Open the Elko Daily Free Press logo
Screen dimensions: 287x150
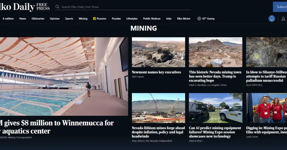25,7
